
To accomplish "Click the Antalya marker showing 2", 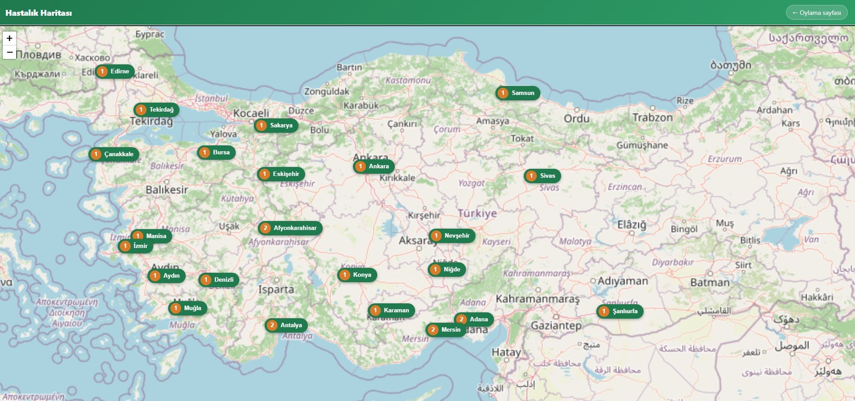I will [286, 325].
